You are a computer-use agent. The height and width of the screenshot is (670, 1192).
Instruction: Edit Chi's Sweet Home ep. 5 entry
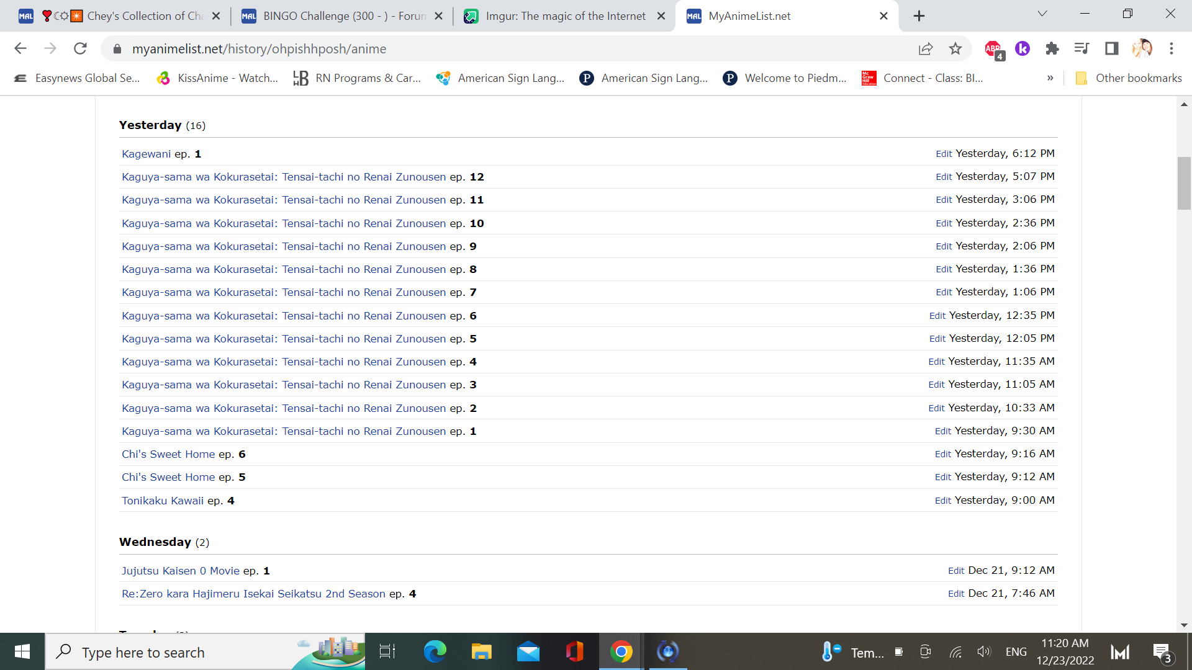943,477
